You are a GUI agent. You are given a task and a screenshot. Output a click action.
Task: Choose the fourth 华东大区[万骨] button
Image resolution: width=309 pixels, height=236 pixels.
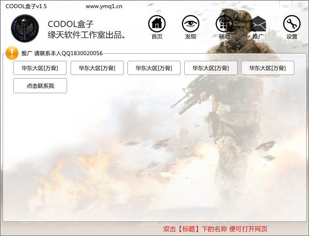coord(210,68)
